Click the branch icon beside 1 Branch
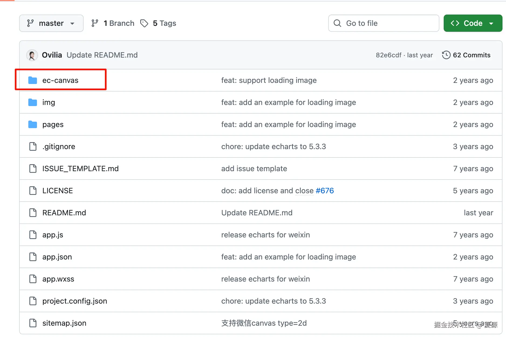This screenshot has height=337, width=506. coord(95,23)
